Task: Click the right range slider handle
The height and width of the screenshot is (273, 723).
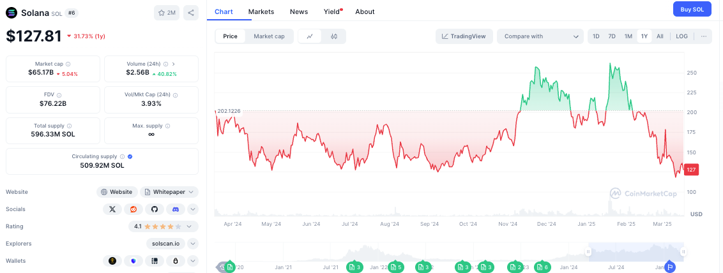Action: point(684,252)
